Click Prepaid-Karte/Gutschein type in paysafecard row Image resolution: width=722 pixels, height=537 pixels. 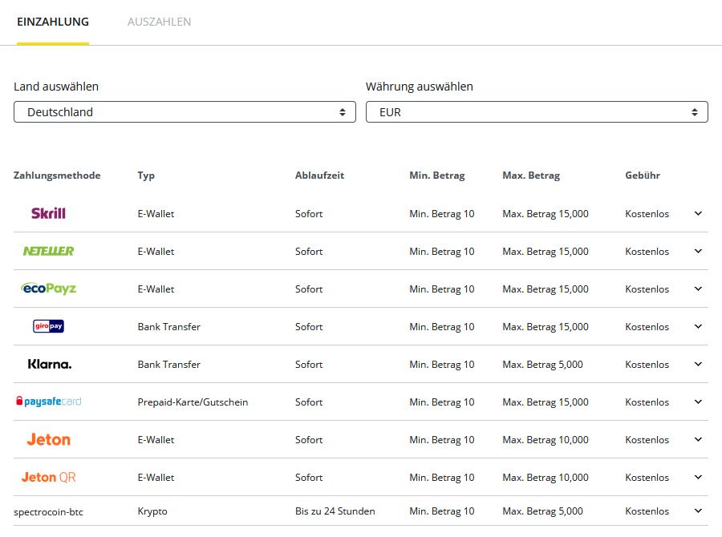(x=193, y=402)
